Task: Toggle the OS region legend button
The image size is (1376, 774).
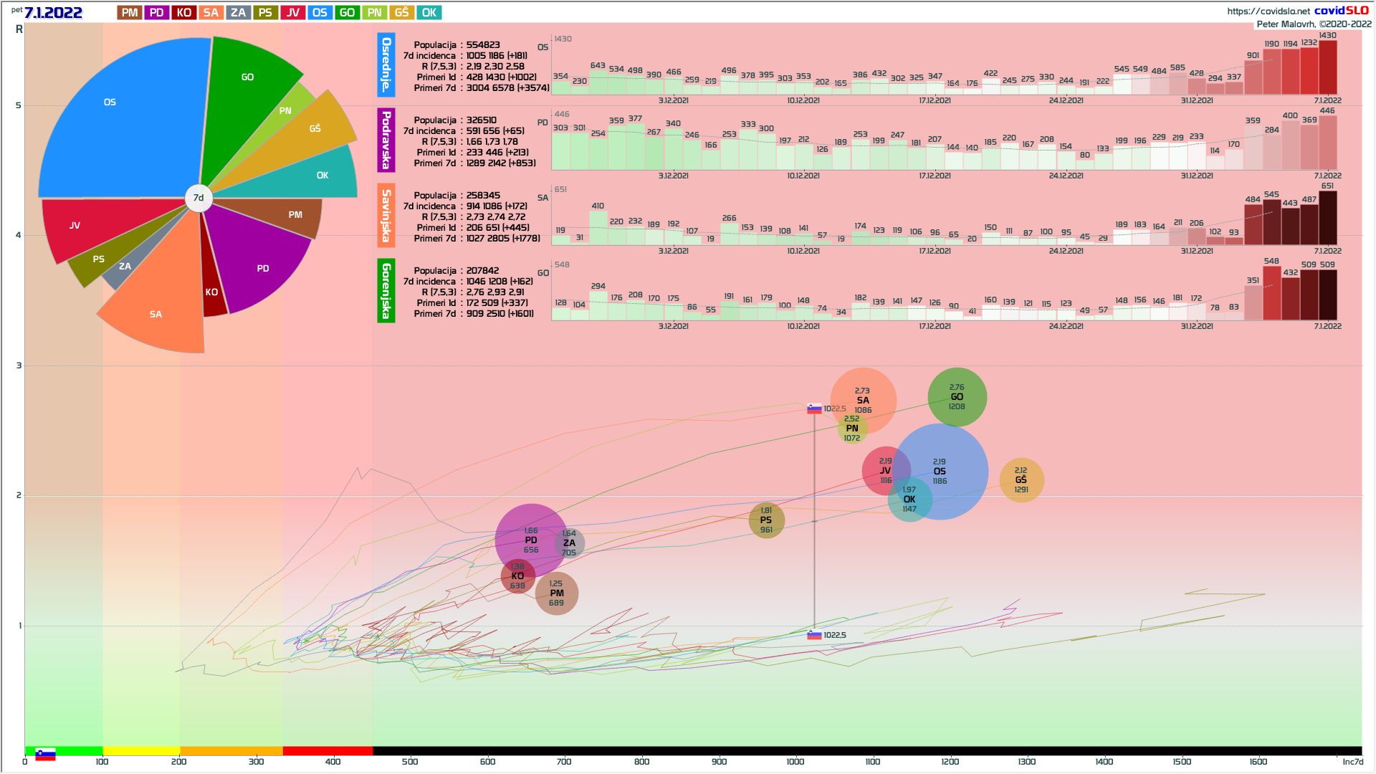Action: [320, 13]
